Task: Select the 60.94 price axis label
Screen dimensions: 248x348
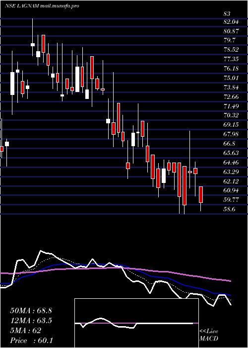Action: pyautogui.click(x=231, y=190)
